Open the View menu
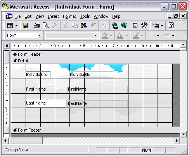189x156 pixels. [40, 16]
